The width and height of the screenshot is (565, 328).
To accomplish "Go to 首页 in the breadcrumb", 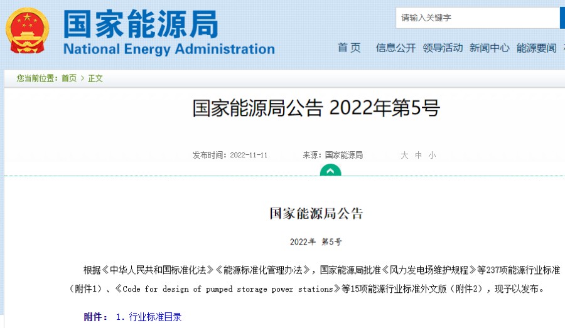I will pyautogui.click(x=69, y=78).
